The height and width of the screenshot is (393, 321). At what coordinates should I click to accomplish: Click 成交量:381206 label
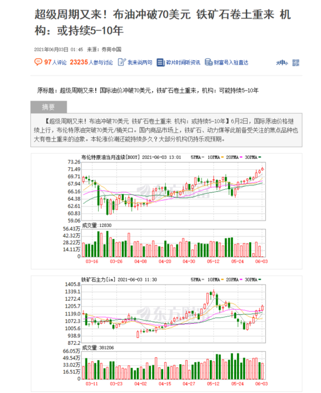click(x=98, y=347)
